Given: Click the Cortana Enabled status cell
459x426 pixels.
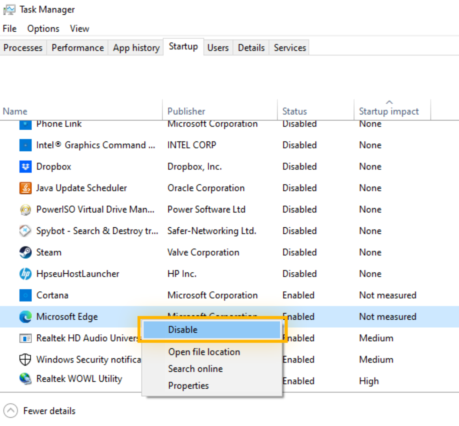Looking at the screenshot, I should (298, 295).
